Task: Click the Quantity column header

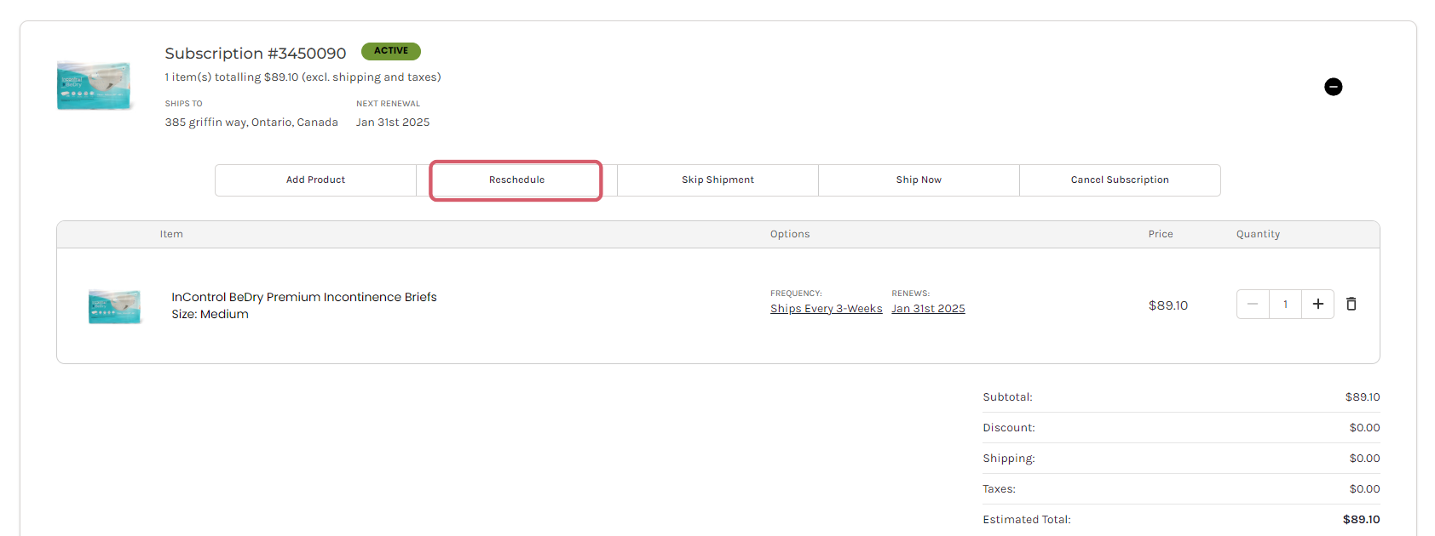Action: [x=1258, y=234]
